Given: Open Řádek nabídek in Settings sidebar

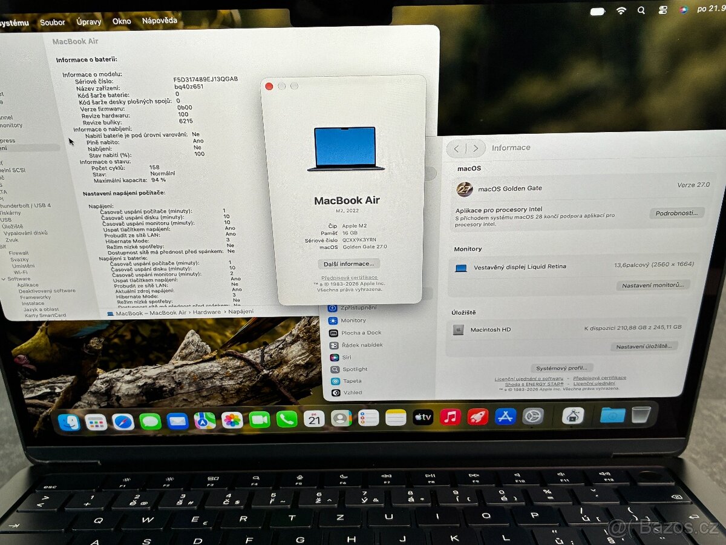Looking at the screenshot, I should pos(362,345).
